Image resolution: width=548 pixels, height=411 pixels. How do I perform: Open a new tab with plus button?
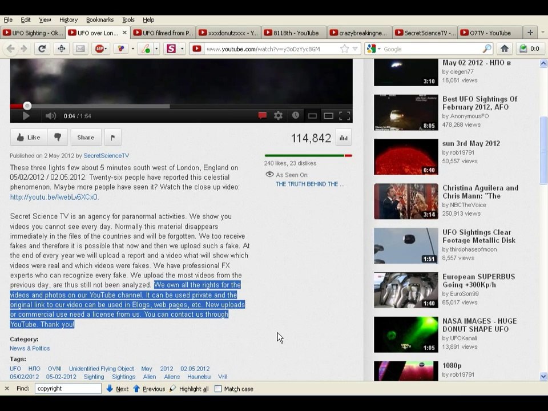(530, 33)
